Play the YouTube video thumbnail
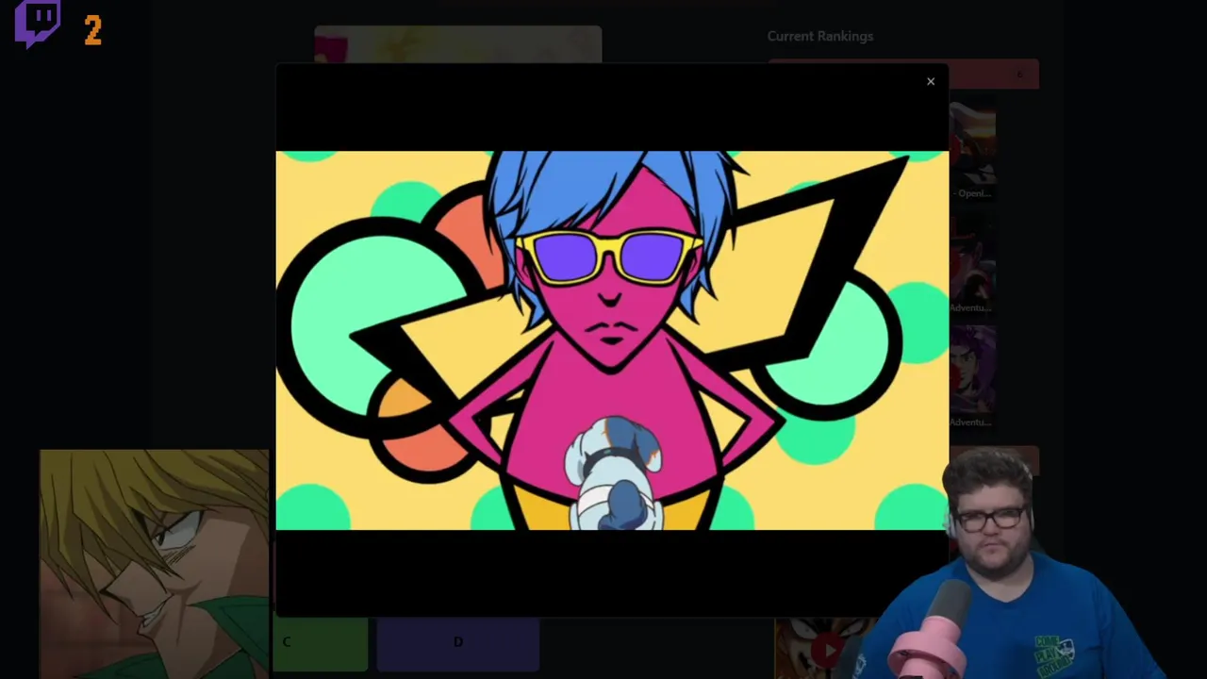This screenshot has width=1207, height=679. [826, 648]
